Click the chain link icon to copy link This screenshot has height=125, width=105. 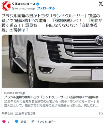(x=32, y=122)
